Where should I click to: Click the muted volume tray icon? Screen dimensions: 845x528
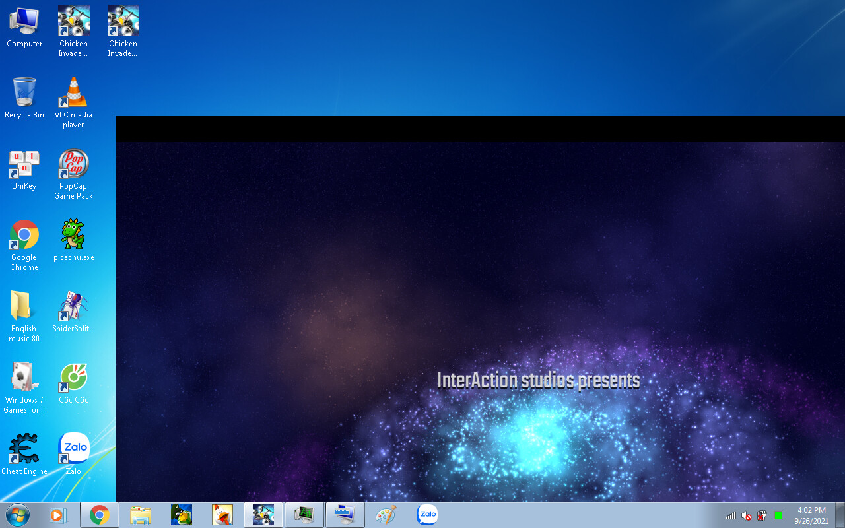(x=747, y=515)
